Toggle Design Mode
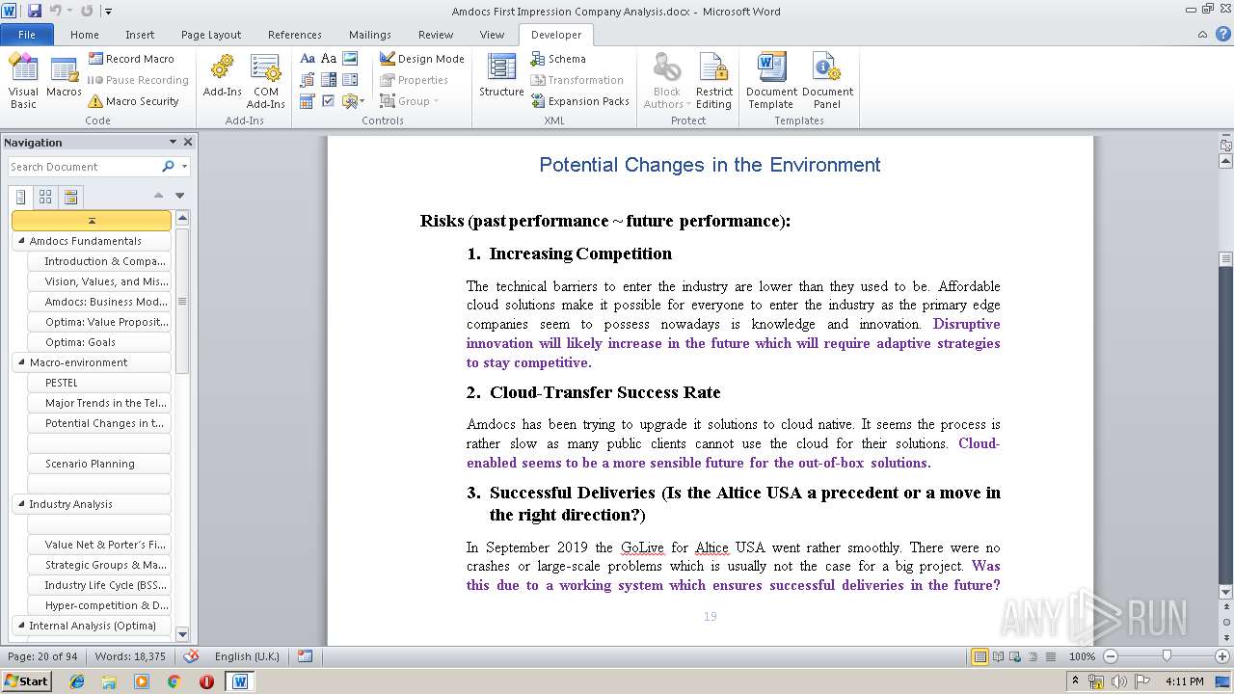Image resolution: width=1234 pixels, height=694 pixels. [x=421, y=59]
